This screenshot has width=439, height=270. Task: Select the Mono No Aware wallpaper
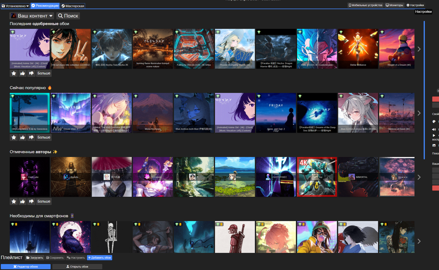[153, 113]
